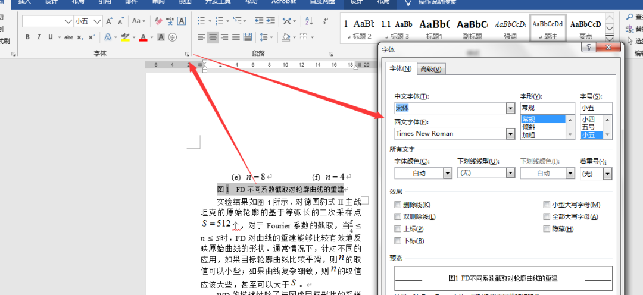
Task: Open the 字体颜色 dropdown
Action: 447,174
